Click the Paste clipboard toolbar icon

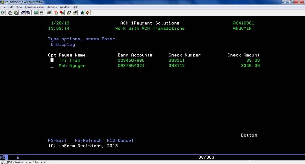click(16, 13)
